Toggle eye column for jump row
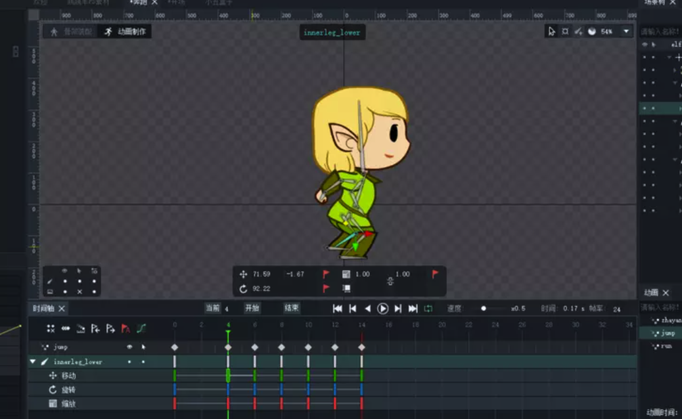The height and width of the screenshot is (419, 682). coord(129,347)
